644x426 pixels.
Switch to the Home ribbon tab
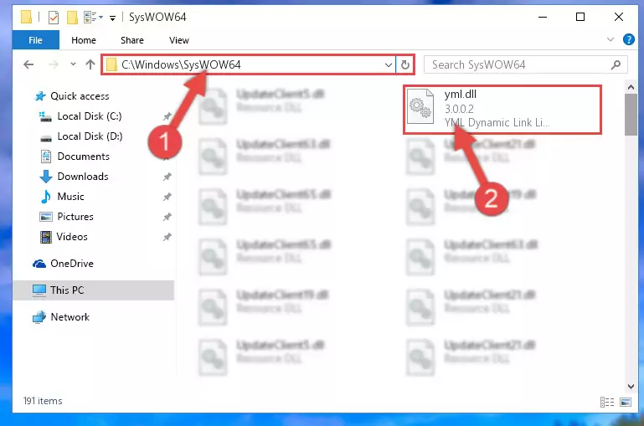[84, 40]
